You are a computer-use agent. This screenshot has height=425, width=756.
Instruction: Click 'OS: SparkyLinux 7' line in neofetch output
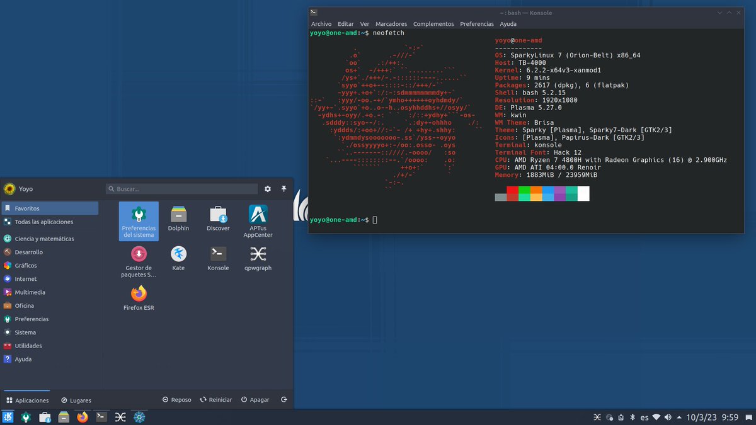click(x=568, y=55)
